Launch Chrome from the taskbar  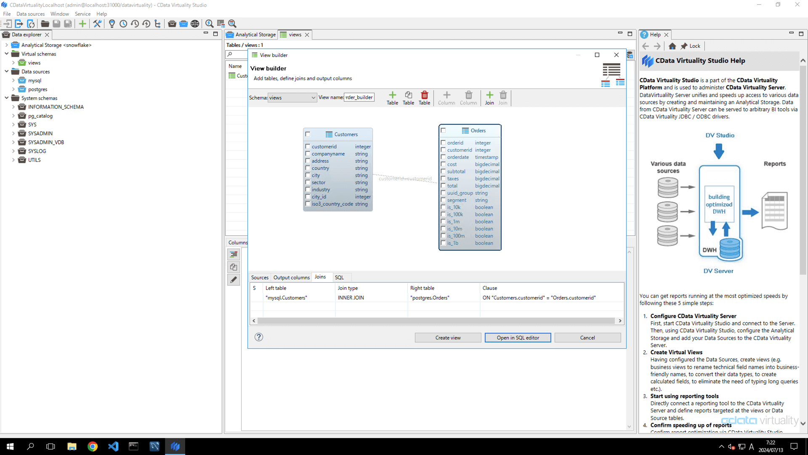point(93,446)
